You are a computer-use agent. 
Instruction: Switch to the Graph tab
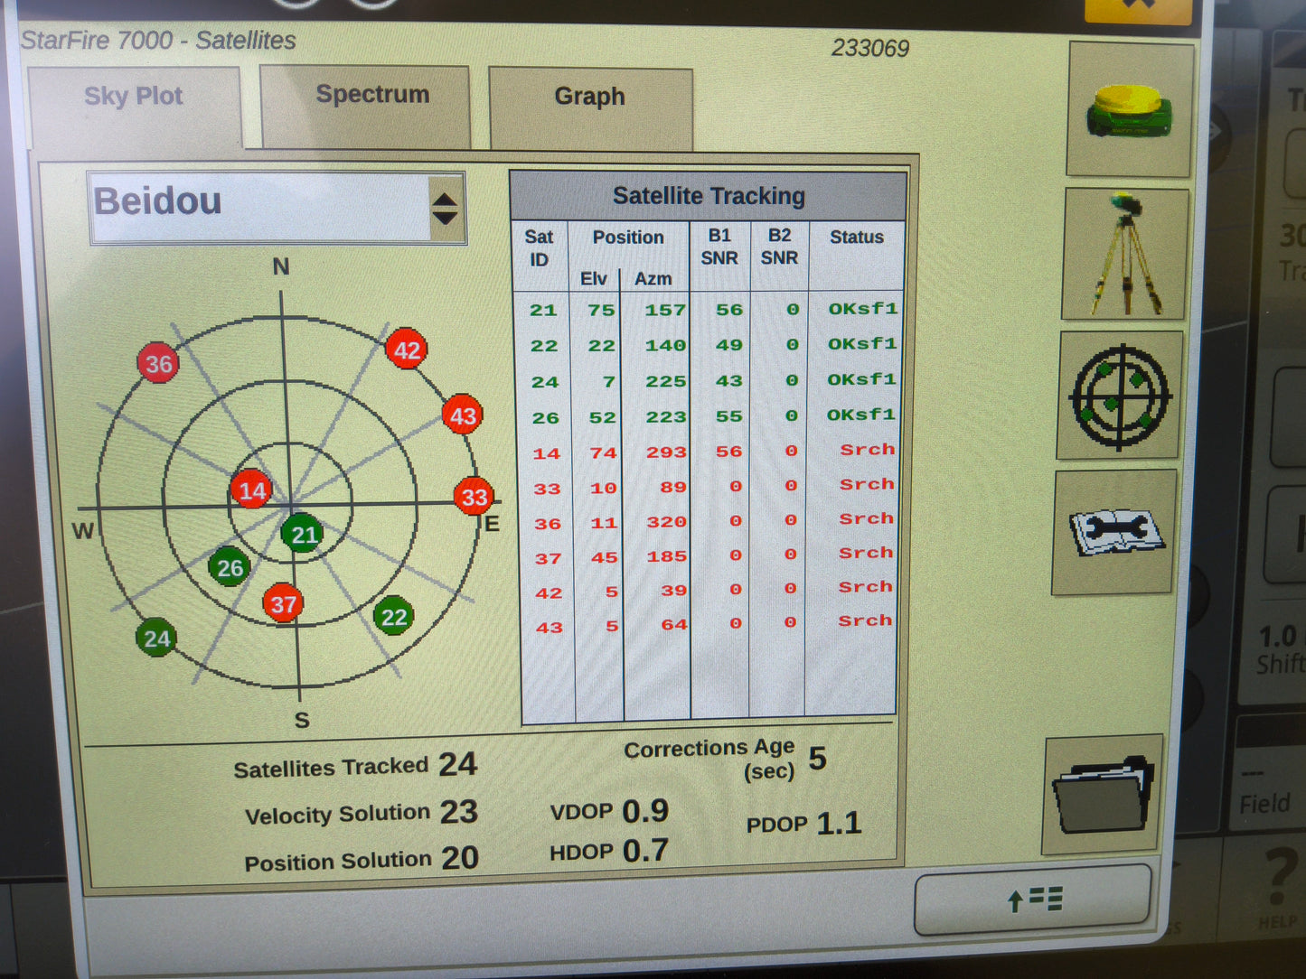coord(591,108)
